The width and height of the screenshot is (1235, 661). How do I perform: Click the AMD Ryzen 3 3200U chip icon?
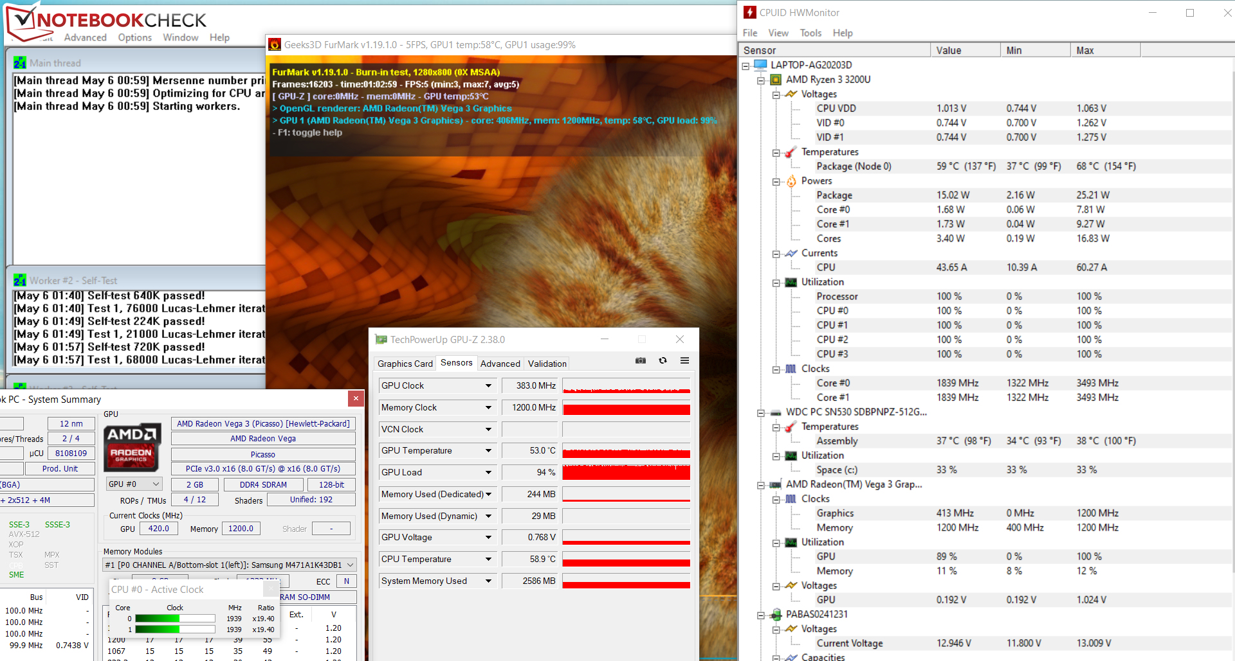coord(776,80)
